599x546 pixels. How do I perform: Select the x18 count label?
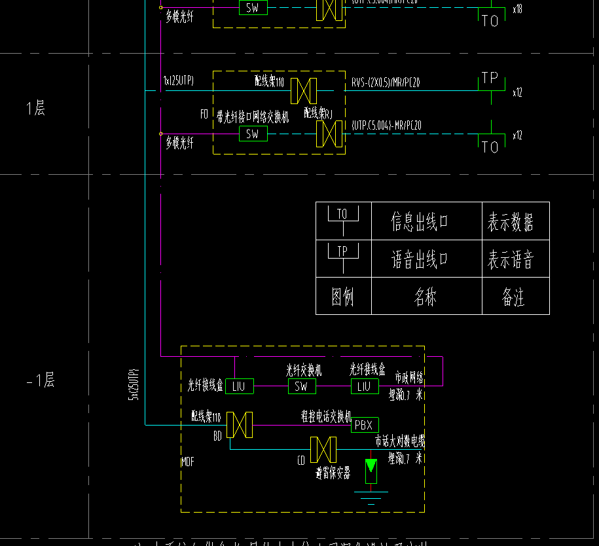click(x=518, y=9)
